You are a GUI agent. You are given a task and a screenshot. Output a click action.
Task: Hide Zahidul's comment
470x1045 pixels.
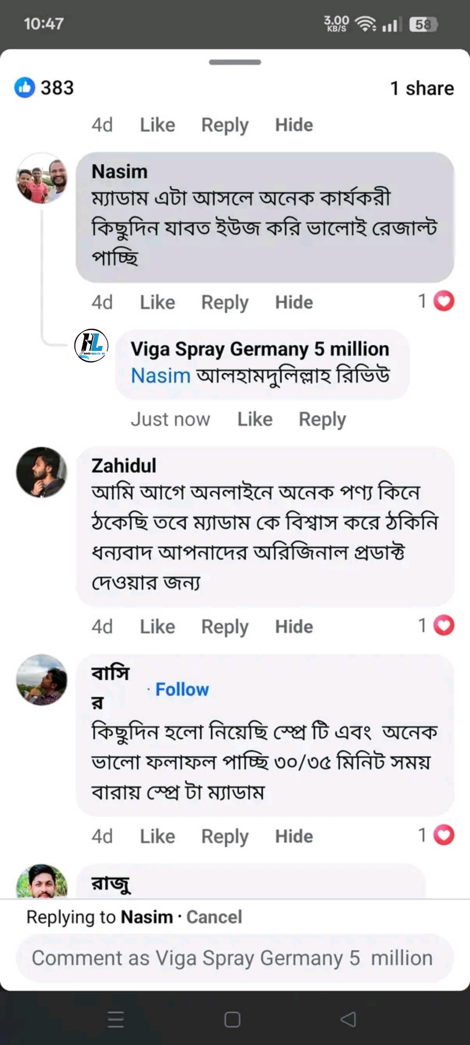294,627
